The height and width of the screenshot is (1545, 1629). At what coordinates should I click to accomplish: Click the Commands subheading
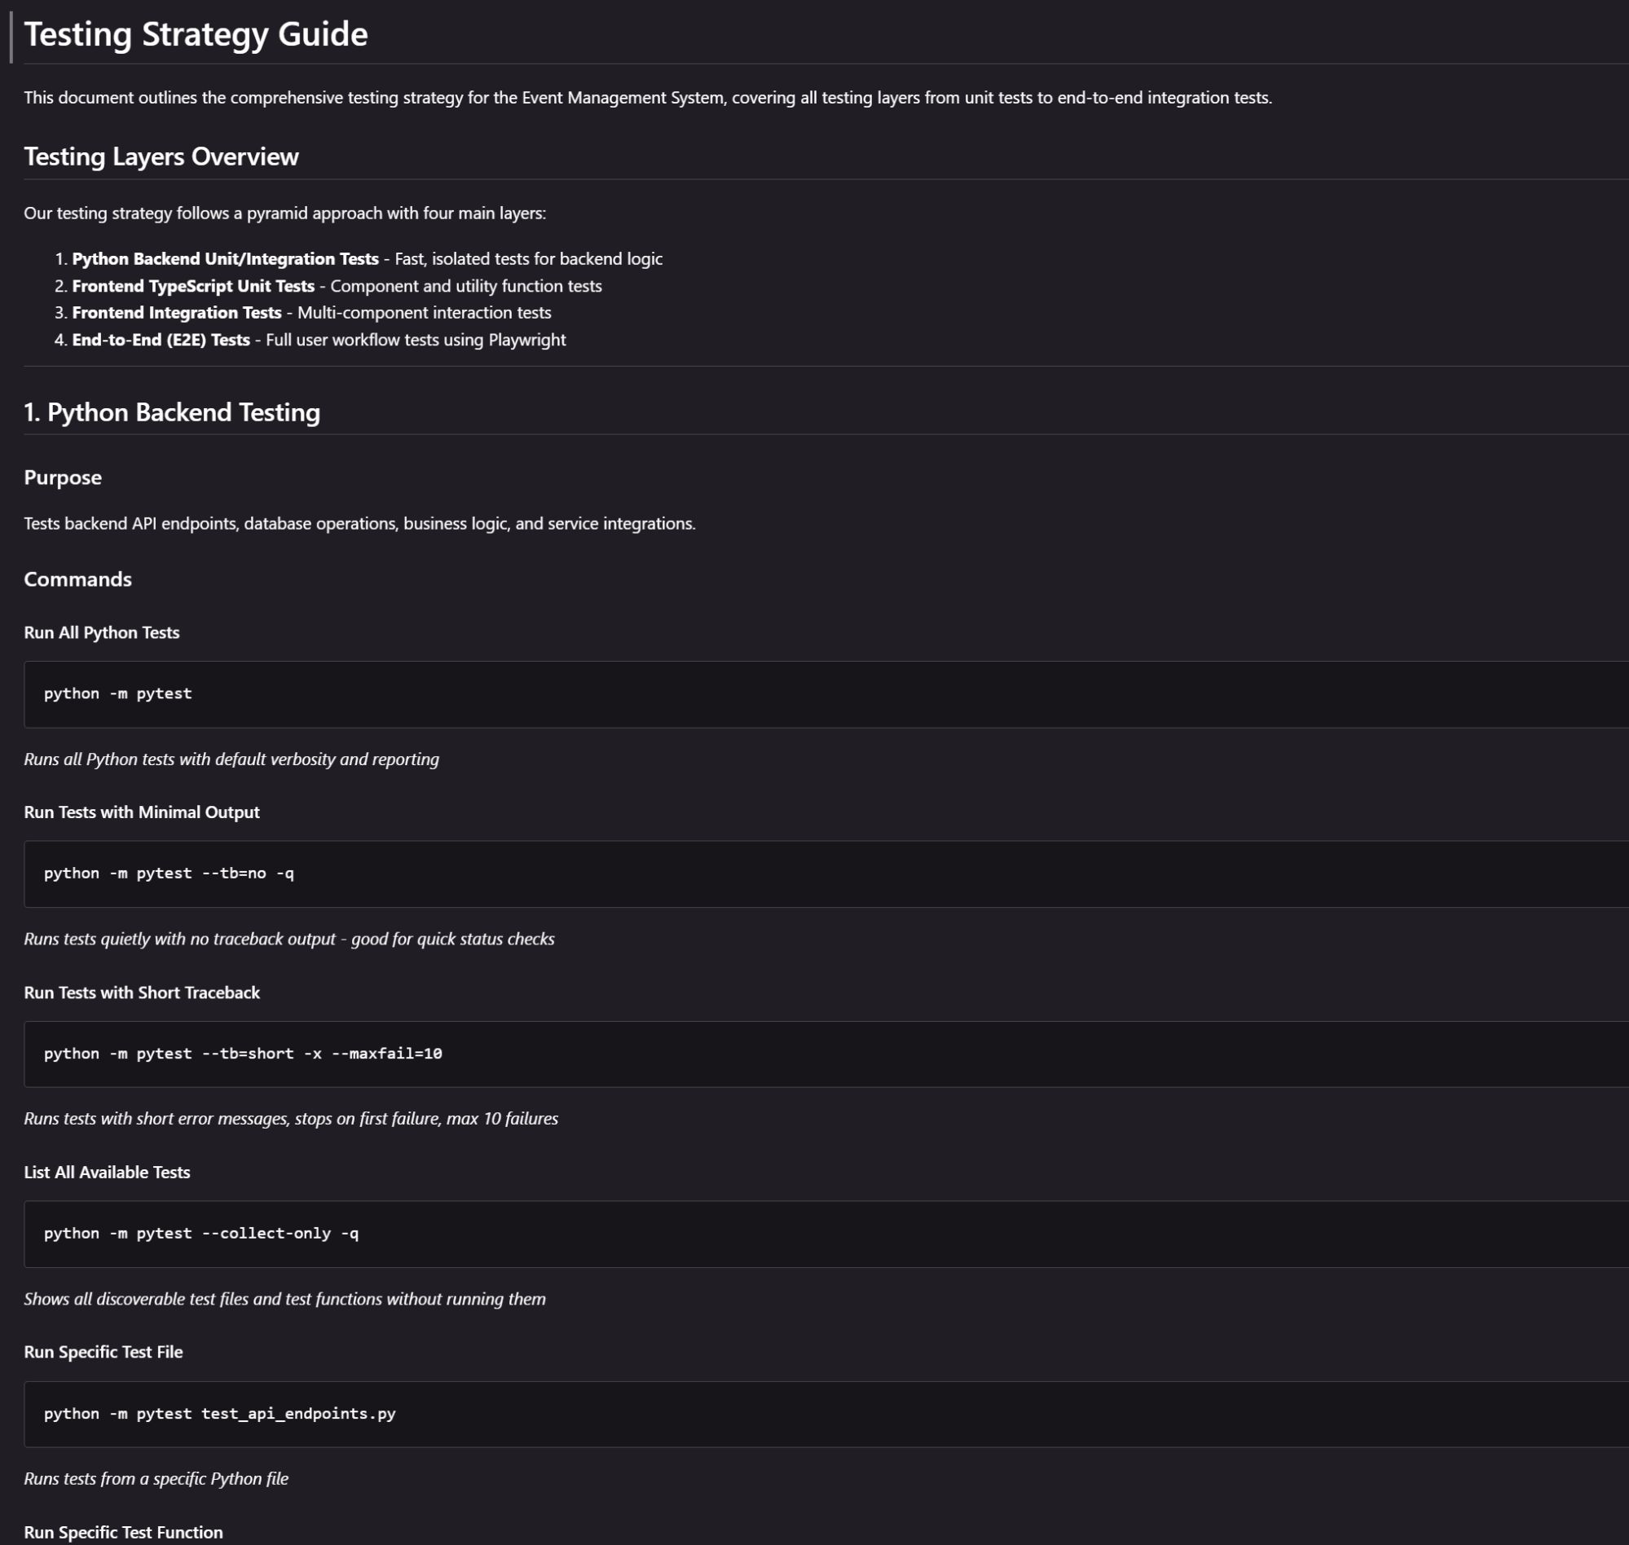coord(77,579)
